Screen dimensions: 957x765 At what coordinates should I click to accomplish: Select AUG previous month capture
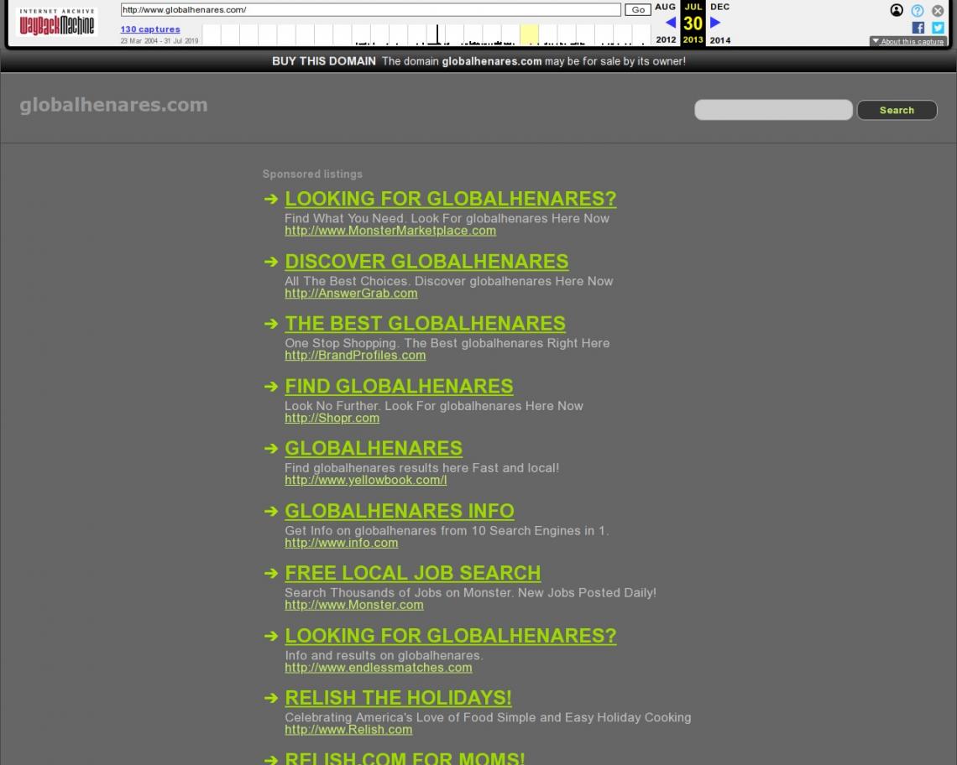coord(665,7)
